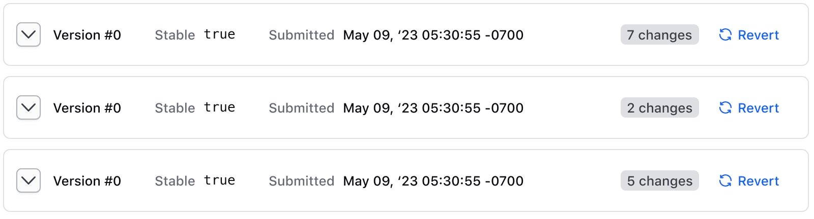
Task: Click the Revert text link beside 7 changes
Action: [758, 35]
